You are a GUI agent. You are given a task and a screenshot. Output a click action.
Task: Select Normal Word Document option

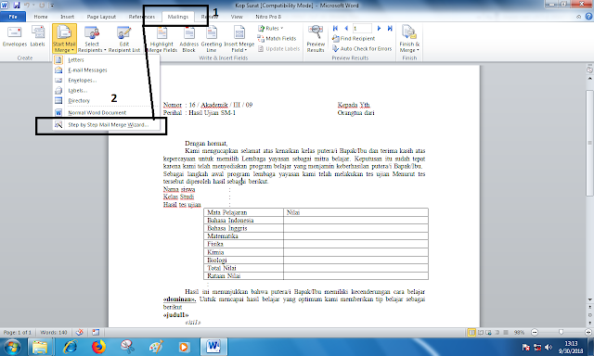tap(106, 113)
